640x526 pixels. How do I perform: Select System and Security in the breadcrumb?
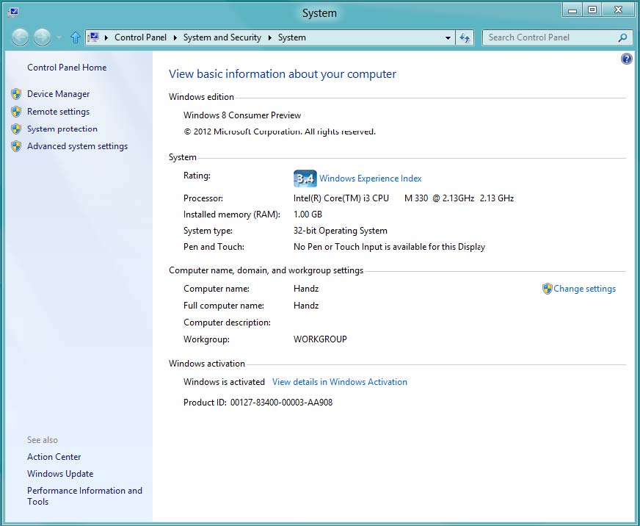[x=222, y=37]
